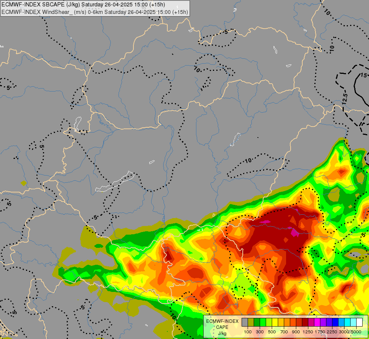Select the orange swatch right of 700 tick
This screenshot has height=339, width=369.
click(287, 322)
